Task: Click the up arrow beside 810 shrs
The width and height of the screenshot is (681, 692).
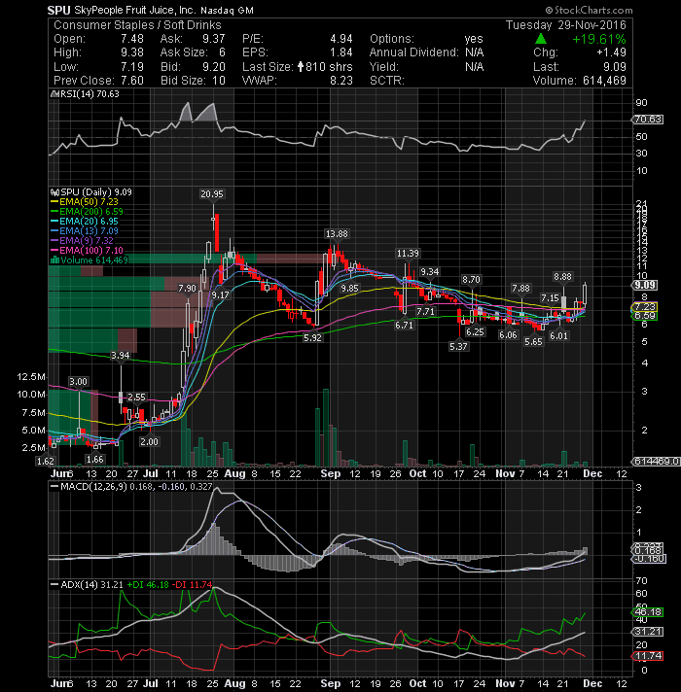Action: [x=301, y=67]
